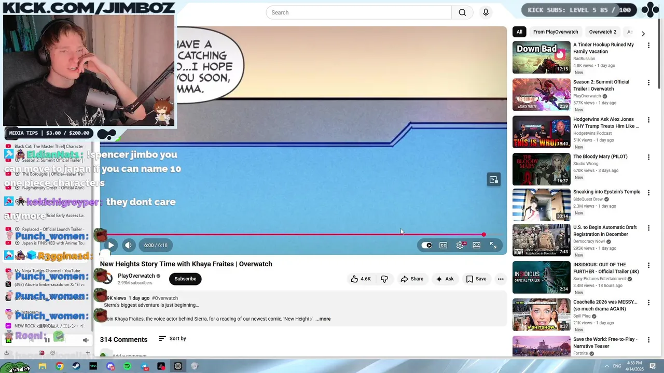Click in the YouTube search box
The image size is (664, 373).
pos(358,12)
